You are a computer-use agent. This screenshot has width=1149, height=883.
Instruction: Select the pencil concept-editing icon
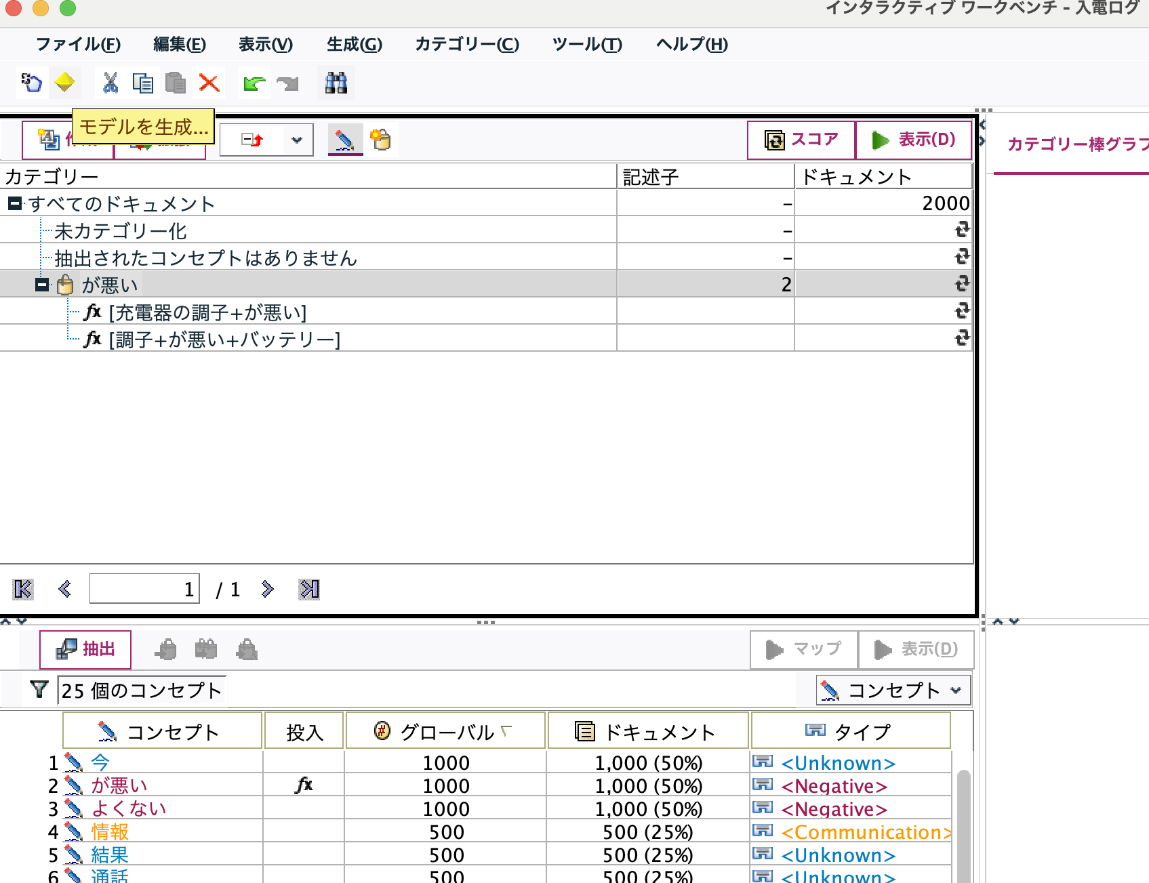[x=346, y=139]
